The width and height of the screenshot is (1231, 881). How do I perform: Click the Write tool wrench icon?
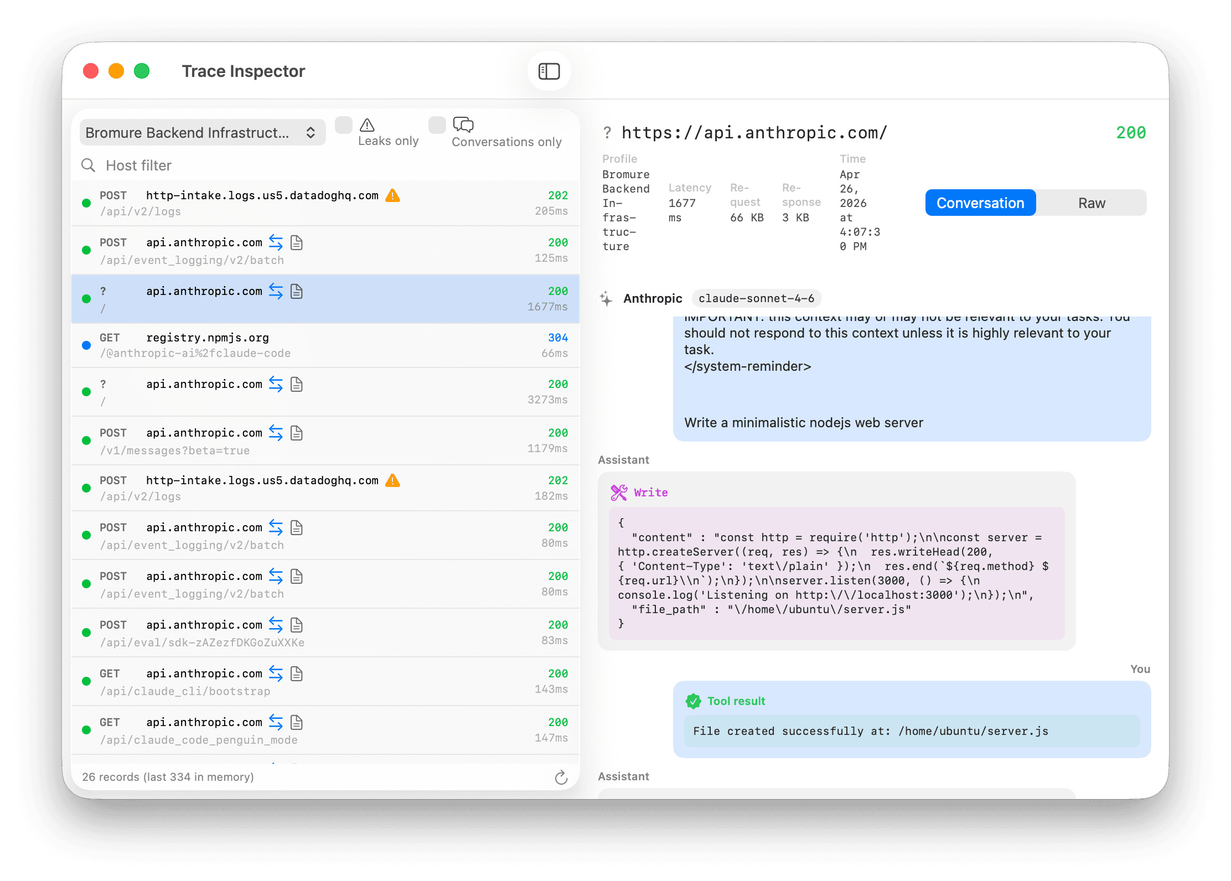pyautogui.click(x=619, y=492)
